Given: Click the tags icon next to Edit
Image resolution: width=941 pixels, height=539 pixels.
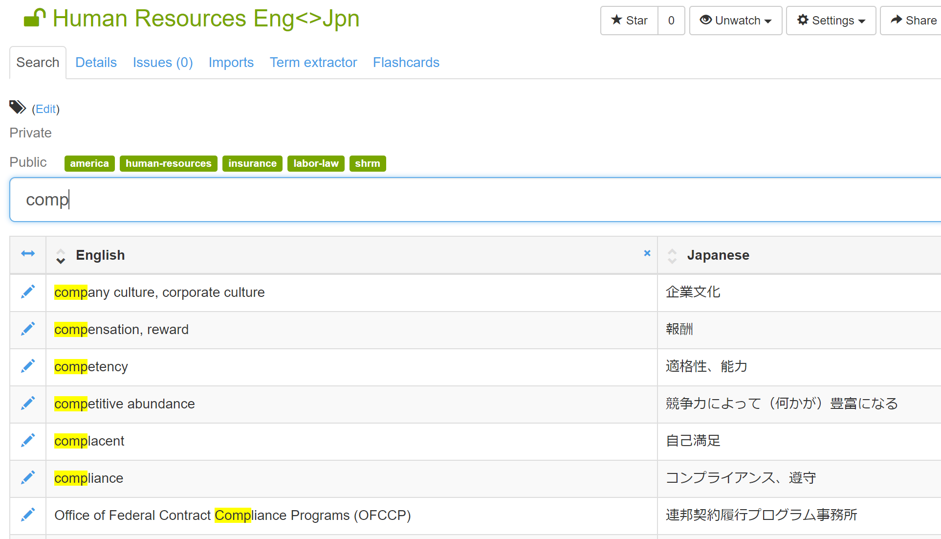Looking at the screenshot, I should pos(18,107).
